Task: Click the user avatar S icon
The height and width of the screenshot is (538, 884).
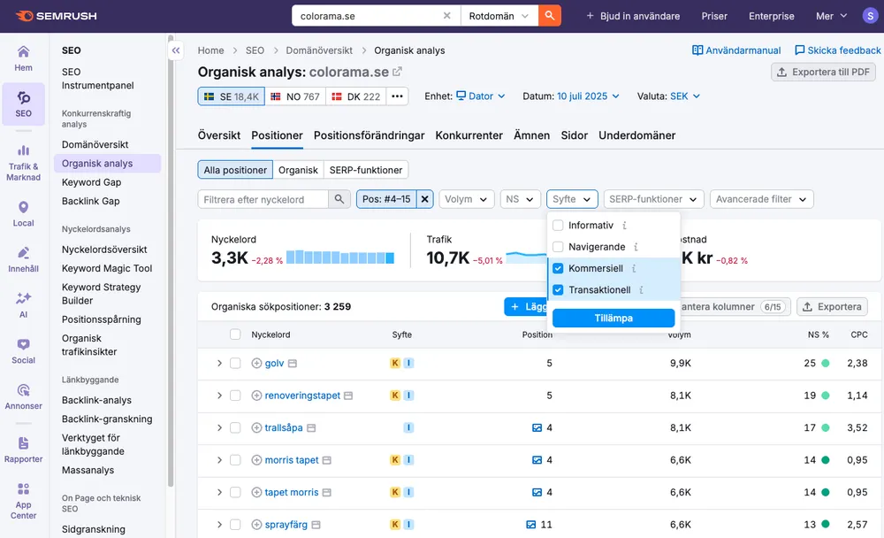Action: (x=870, y=16)
